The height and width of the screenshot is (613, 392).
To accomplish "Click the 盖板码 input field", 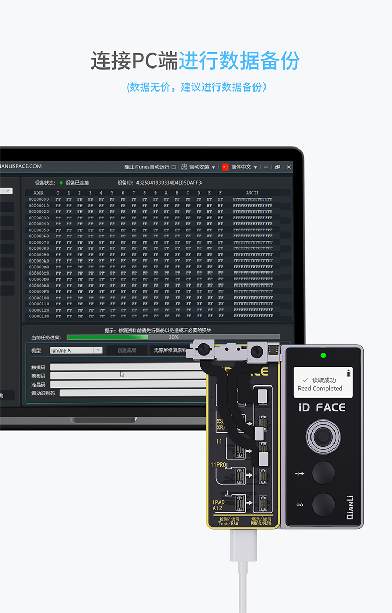I will 125,376.
